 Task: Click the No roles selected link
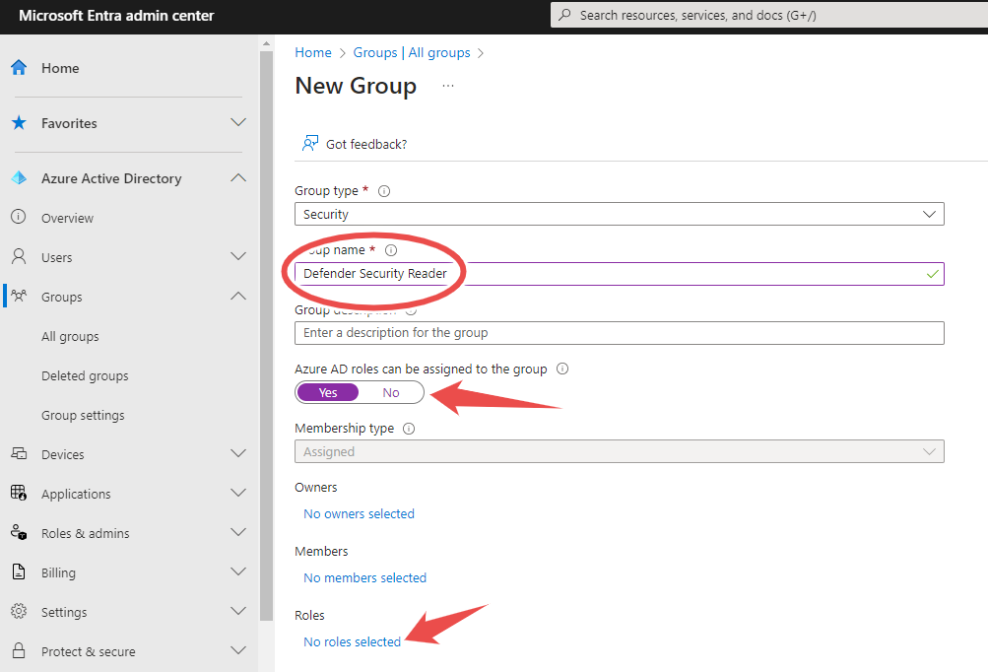point(353,641)
